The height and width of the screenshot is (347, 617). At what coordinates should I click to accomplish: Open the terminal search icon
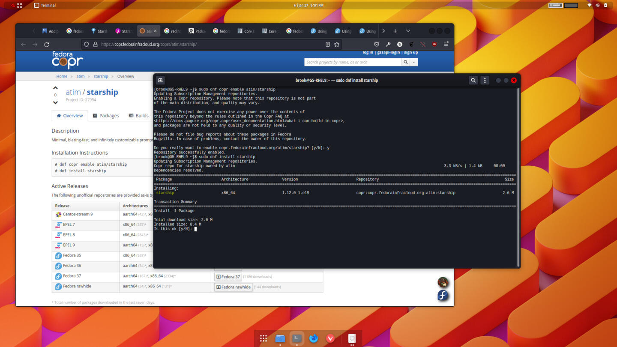(473, 80)
